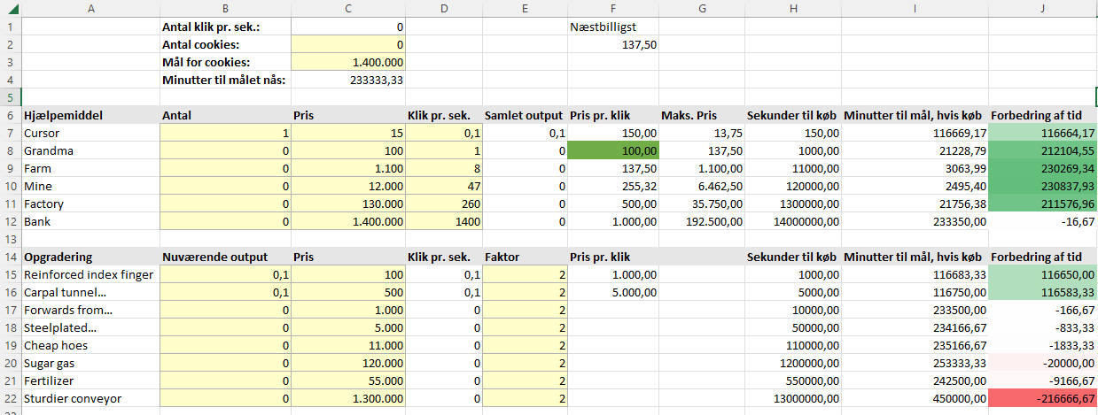
Task: Click the red cell showing -216666,67
Action: tap(1043, 398)
